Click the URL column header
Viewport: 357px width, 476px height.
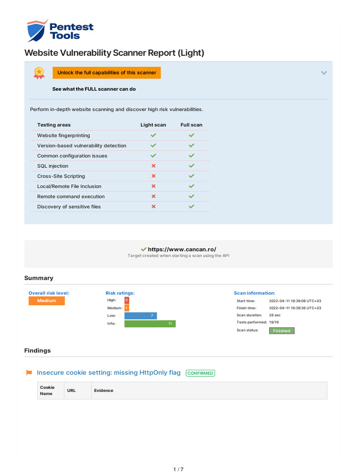point(78,390)
